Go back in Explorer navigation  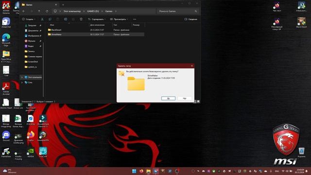click(24, 11)
